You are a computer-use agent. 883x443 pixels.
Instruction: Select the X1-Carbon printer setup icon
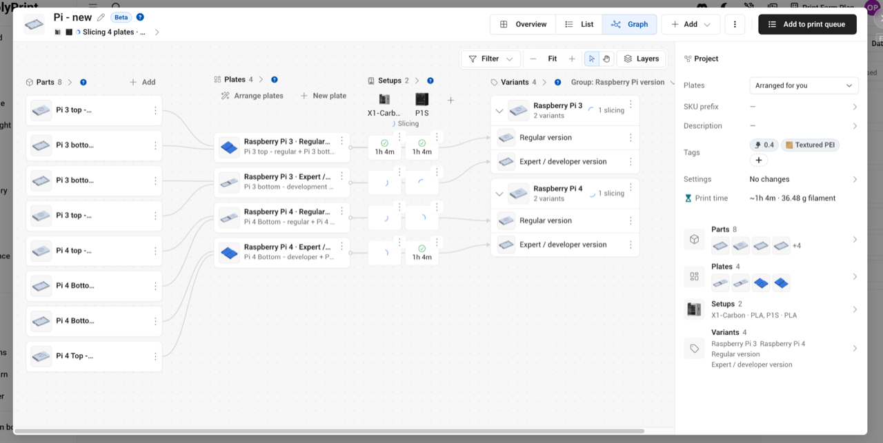click(x=384, y=99)
